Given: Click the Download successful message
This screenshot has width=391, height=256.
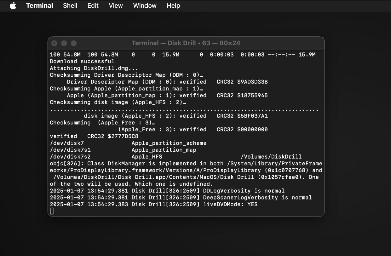Looking at the screenshot, I should point(82,61).
